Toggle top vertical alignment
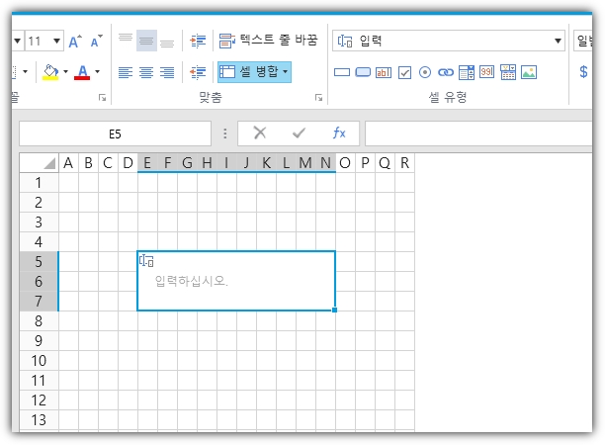Image resolution: width=605 pixels, height=445 pixels. (x=126, y=41)
